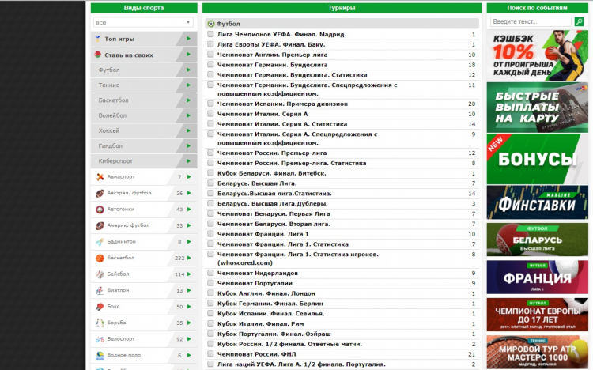Expand the gray Баскетбол category arrow
This screenshot has height=370, width=593.
click(x=188, y=100)
